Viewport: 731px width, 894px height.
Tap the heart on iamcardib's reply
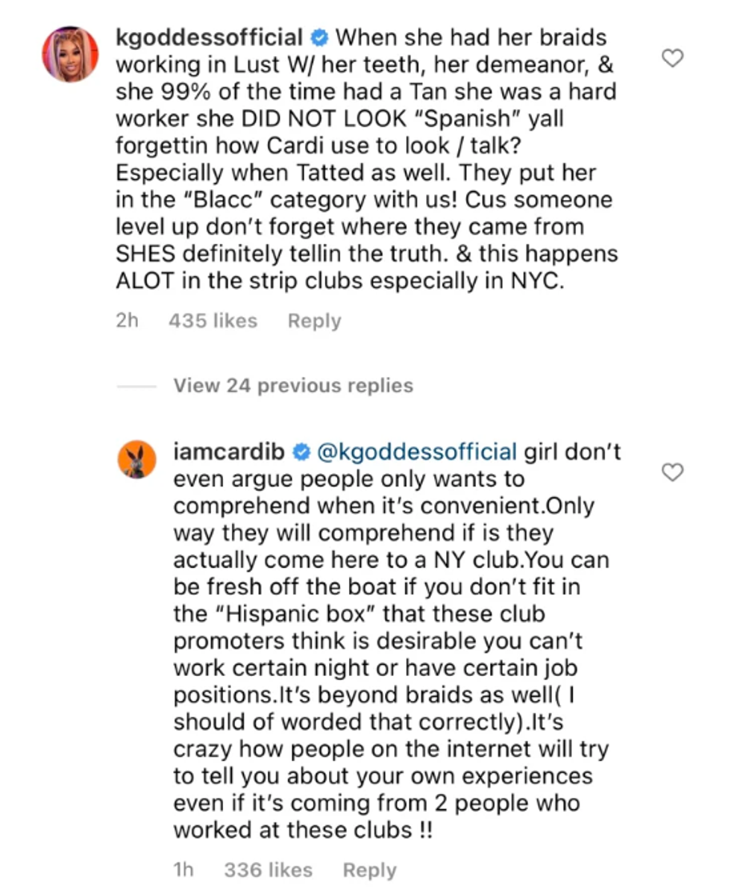pyautogui.click(x=673, y=472)
